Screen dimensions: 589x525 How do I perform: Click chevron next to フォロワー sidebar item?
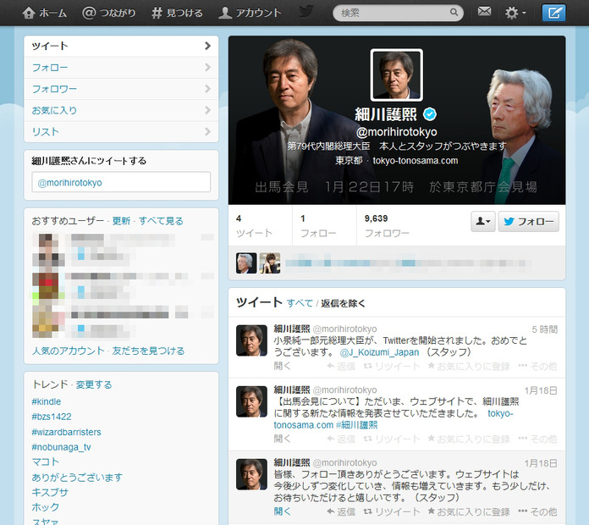coord(207,89)
